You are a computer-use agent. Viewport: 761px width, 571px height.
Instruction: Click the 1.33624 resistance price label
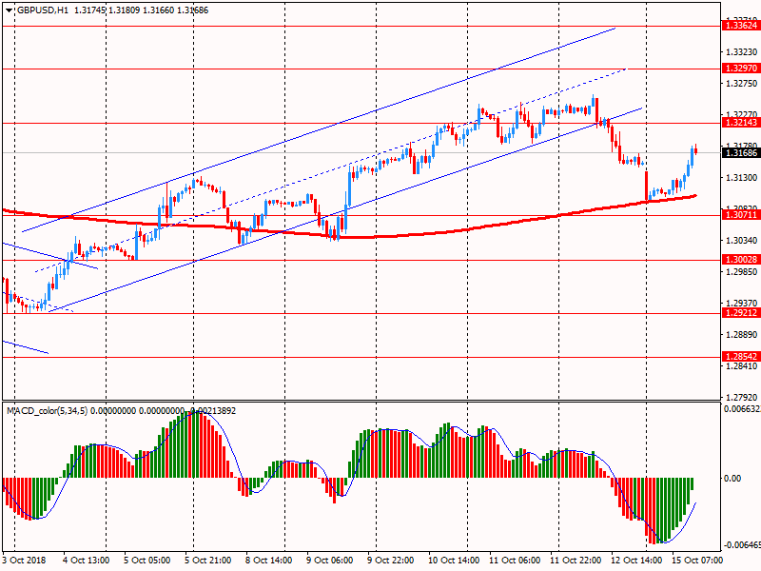[740, 26]
